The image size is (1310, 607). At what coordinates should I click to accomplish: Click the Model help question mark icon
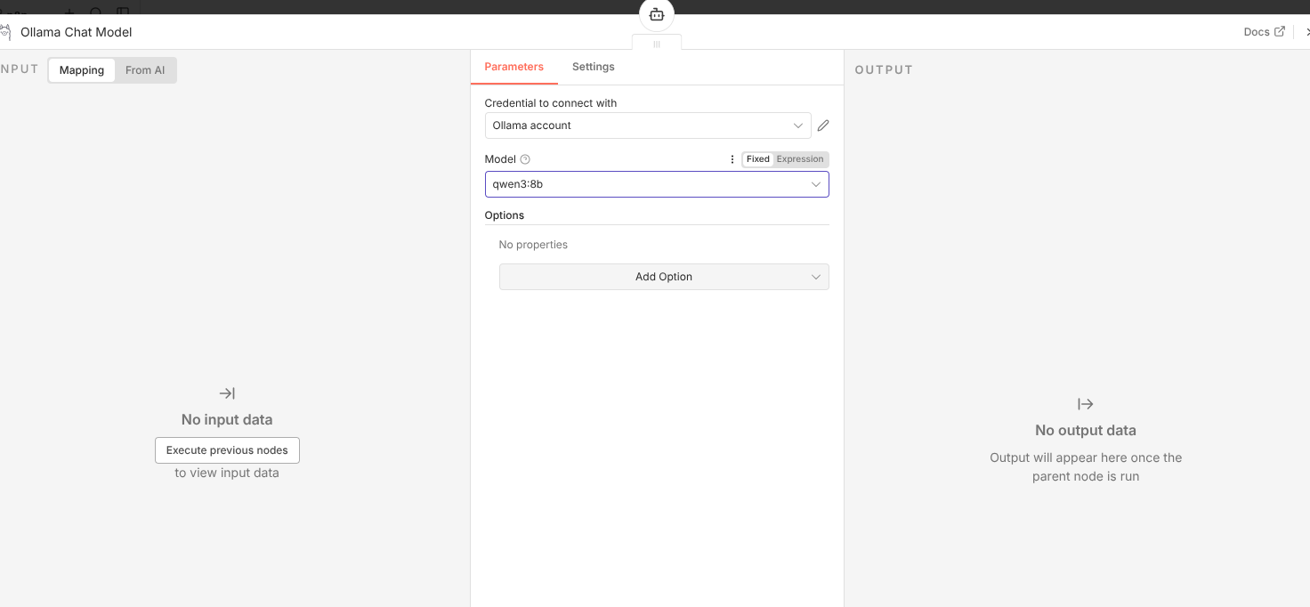525,159
